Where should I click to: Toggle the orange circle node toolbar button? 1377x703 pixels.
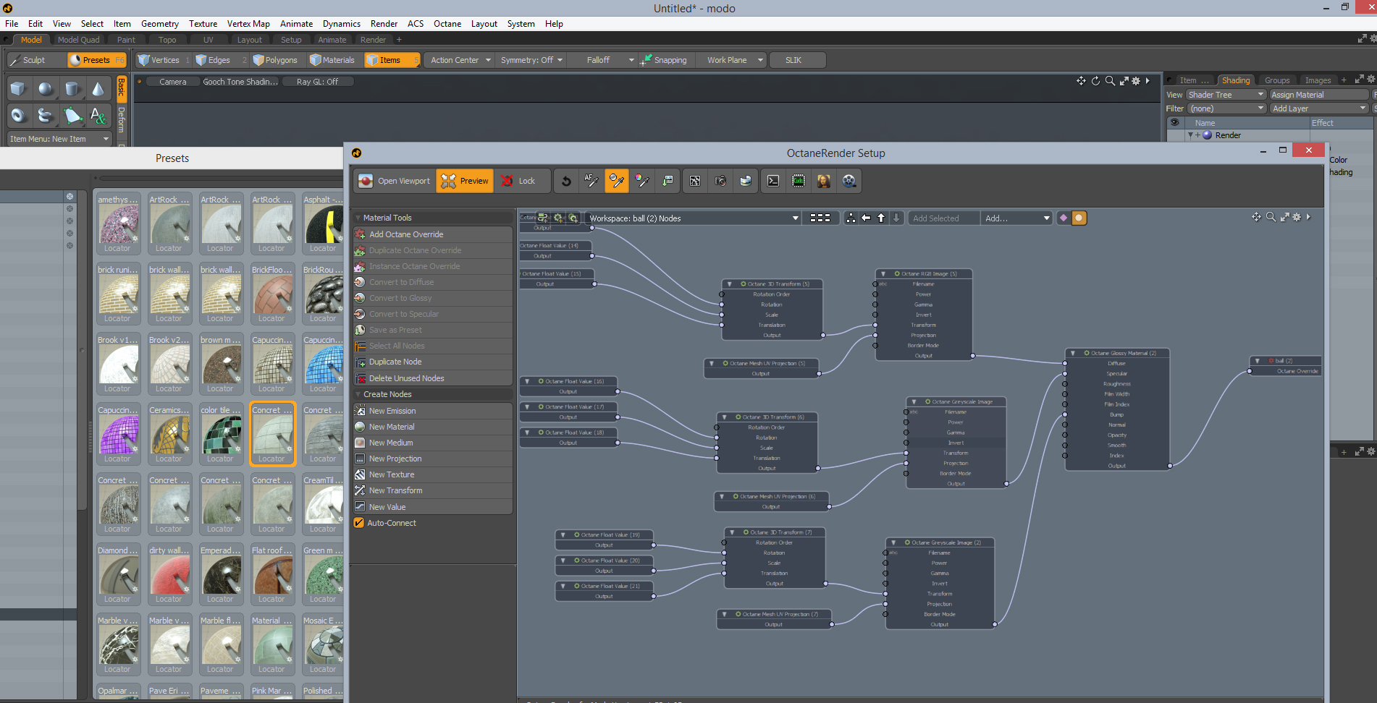coord(1079,218)
